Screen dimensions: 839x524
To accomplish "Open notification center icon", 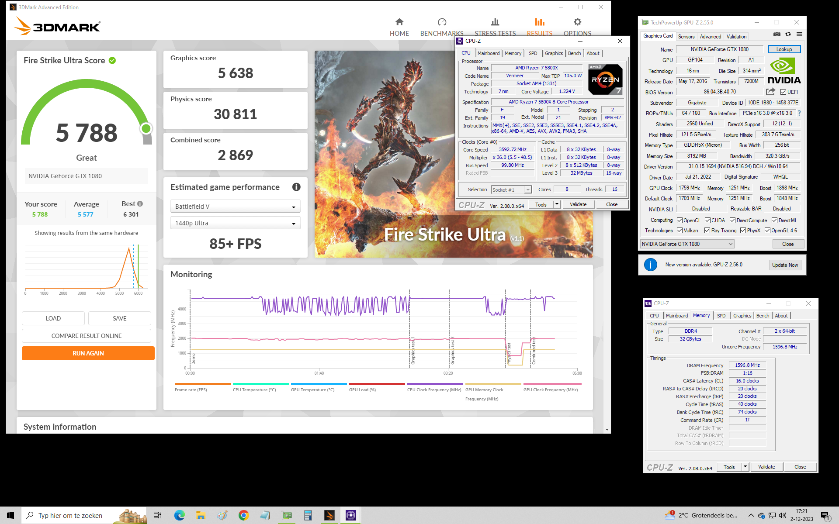I will [825, 516].
